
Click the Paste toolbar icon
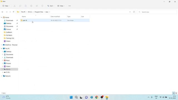pyautogui.click(x=26, y=6)
